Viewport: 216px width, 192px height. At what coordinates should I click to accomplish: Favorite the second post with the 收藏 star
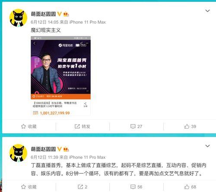(29, 187)
